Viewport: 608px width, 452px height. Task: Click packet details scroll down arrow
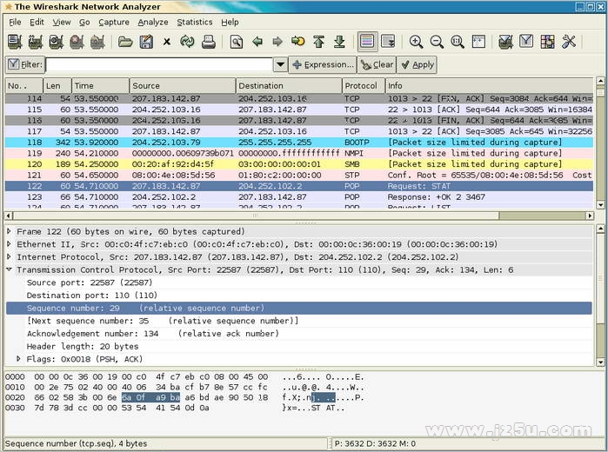[600, 362]
